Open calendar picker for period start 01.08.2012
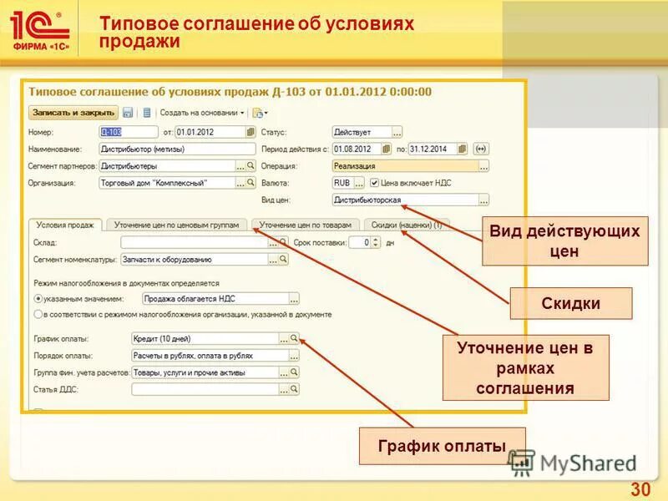The width and height of the screenshot is (668, 501). point(386,149)
